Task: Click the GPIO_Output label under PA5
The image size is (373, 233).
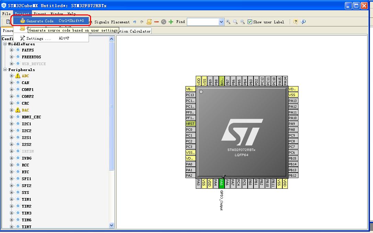Action: 222,200
